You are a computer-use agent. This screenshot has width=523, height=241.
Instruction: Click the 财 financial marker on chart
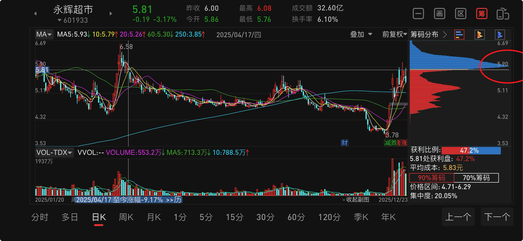pyautogui.click(x=345, y=143)
